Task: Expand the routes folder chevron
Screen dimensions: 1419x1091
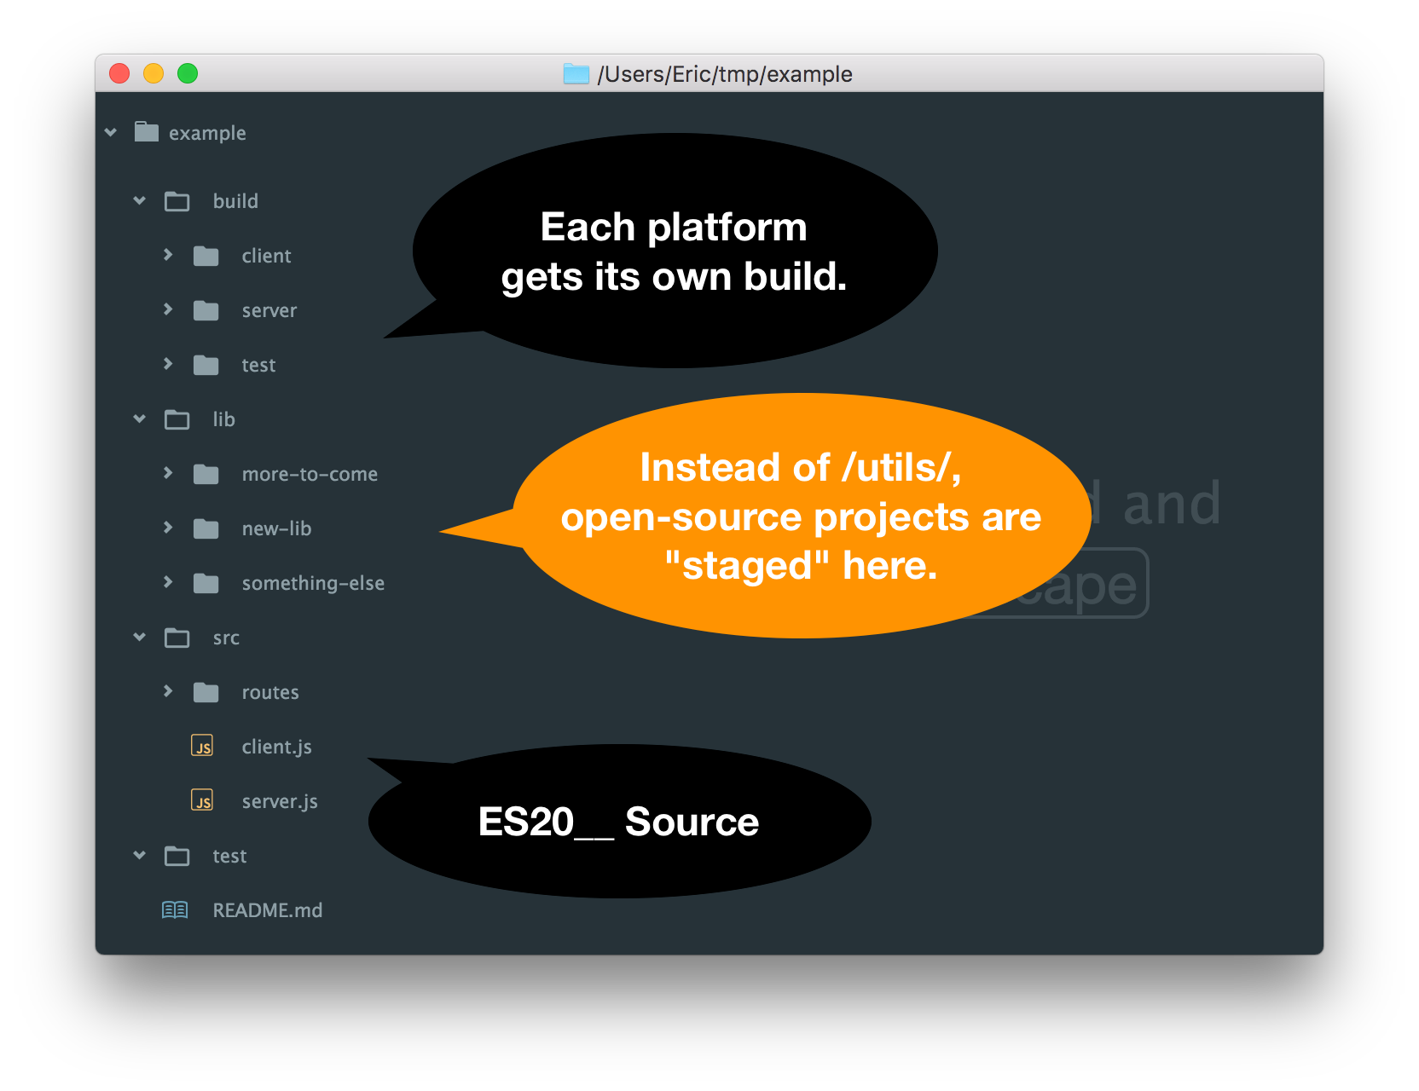Action: (x=168, y=691)
